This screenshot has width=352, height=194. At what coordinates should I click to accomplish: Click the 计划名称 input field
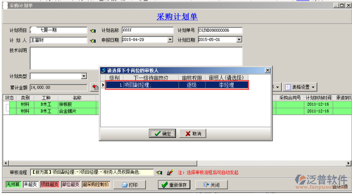click(148, 30)
